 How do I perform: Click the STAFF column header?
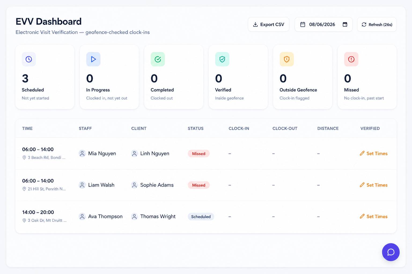pos(85,128)
